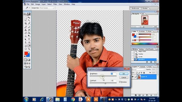The width and height of the screenshot is (182, 102).
Task: Toggle lock image pixels
Action: (139, 73)
